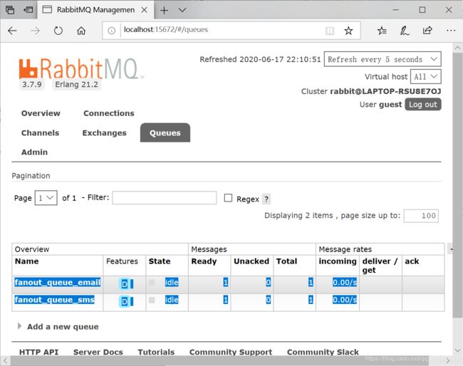The image size is (463, 366).
Task: Click the idle state of fanout_queue_email
Action: [x=172, y=283]
